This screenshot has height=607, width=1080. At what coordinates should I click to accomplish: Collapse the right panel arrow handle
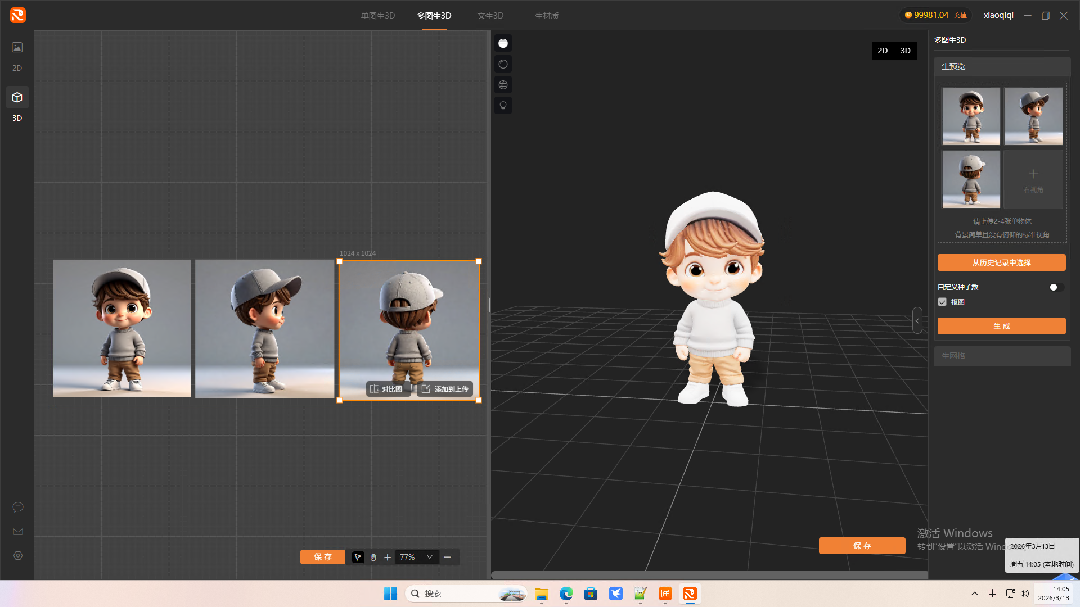(917, 321)
